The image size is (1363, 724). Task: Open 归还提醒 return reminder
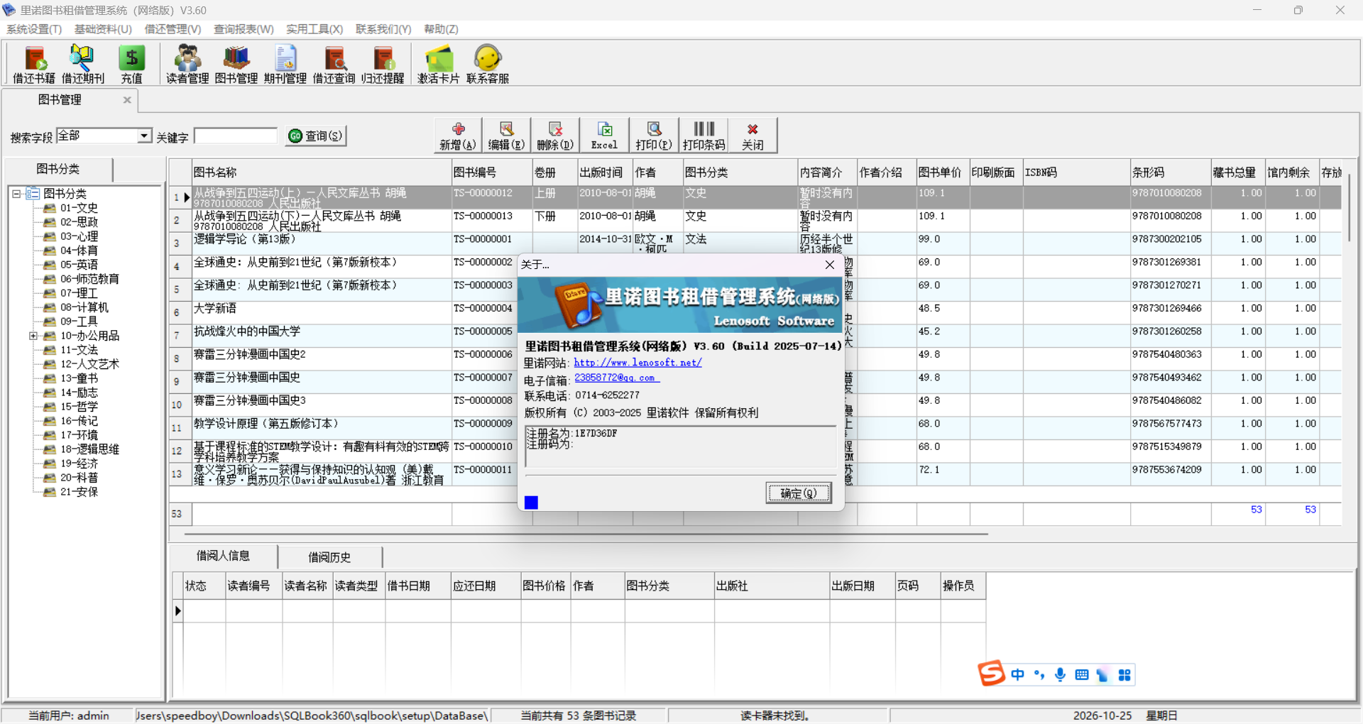pos(383,65)
